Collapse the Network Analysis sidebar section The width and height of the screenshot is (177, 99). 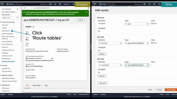point(1,75)
